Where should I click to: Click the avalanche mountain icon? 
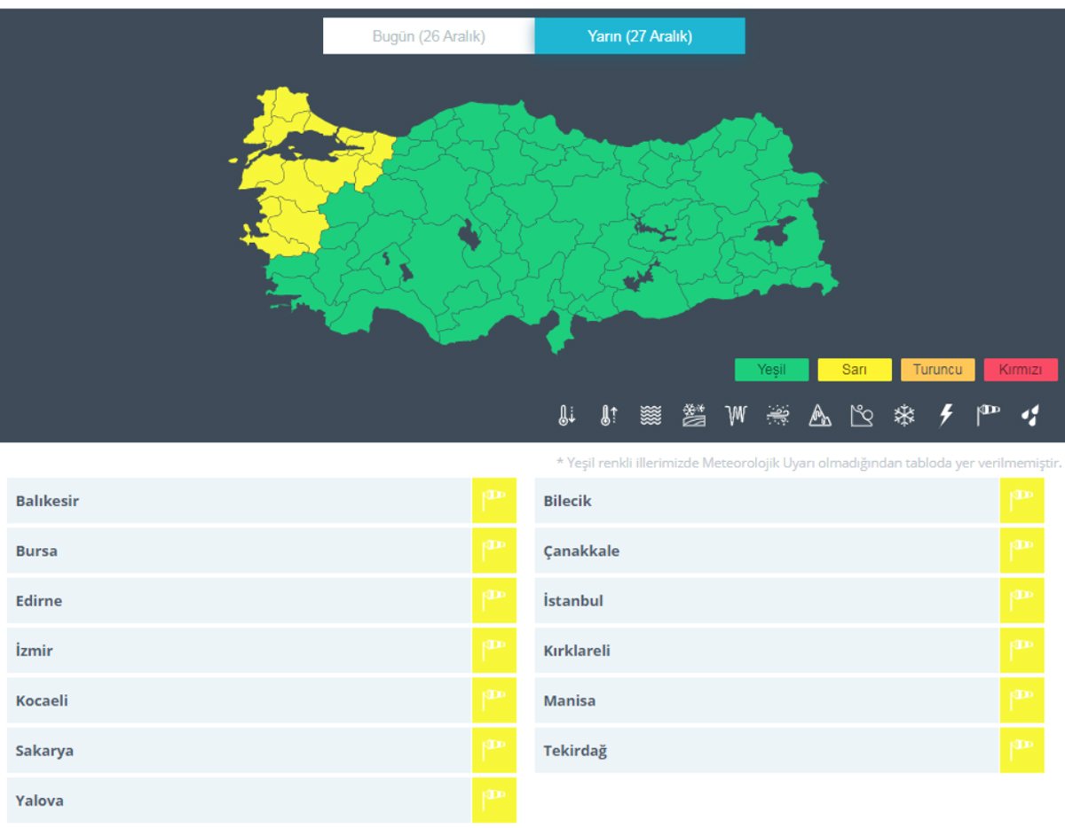[820, 415]
